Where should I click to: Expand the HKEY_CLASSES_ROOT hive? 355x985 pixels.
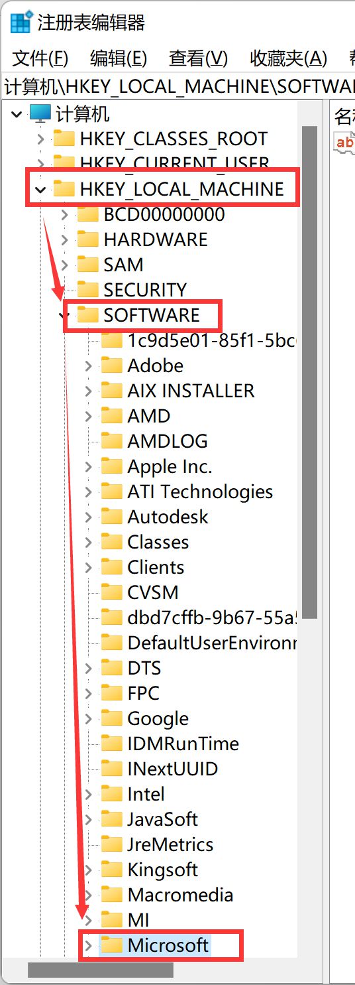pyautogui.click(x=40, y=139)
